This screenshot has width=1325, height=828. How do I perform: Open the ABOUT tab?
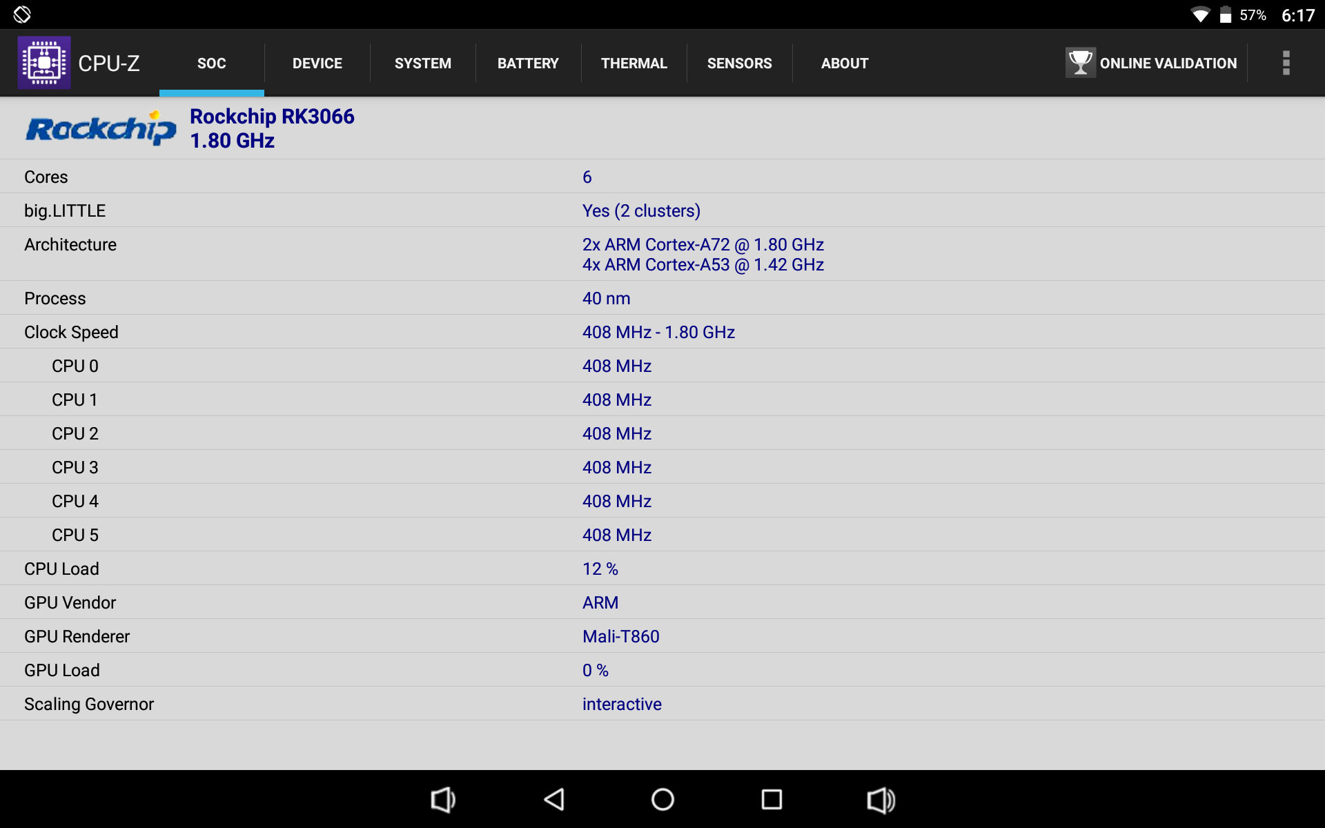(844, 63)
